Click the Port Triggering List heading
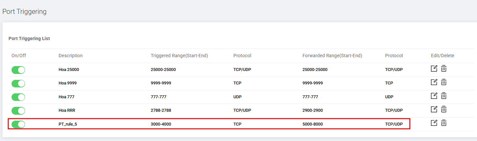The height and width of the screenshot is (141, 477). click(x=29, y=38)
